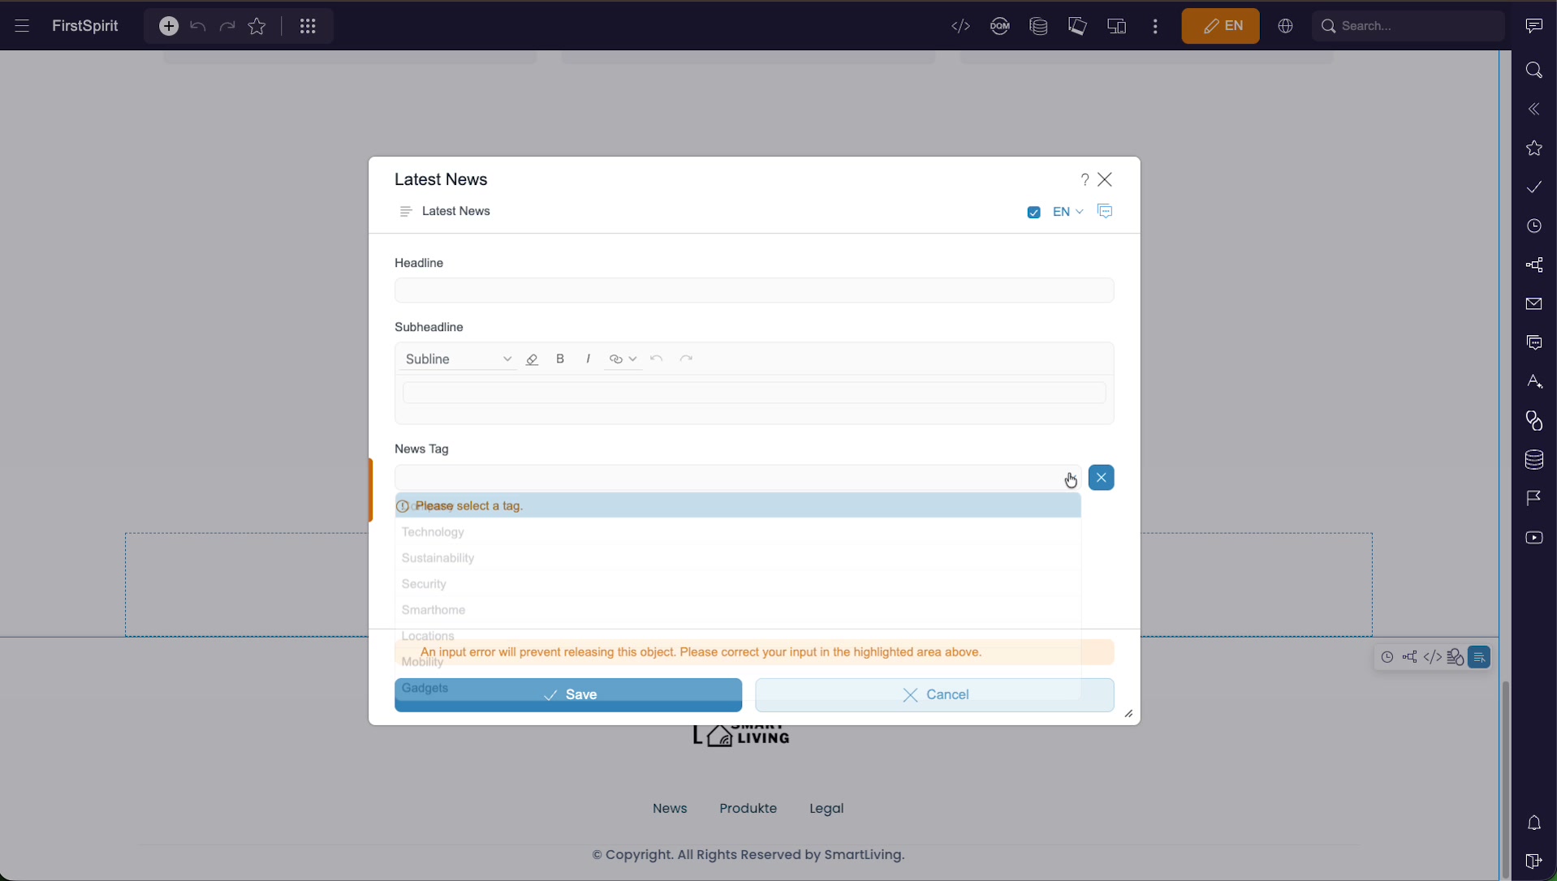
Task: Open the insert link dropdown
Action: point(623,359)
